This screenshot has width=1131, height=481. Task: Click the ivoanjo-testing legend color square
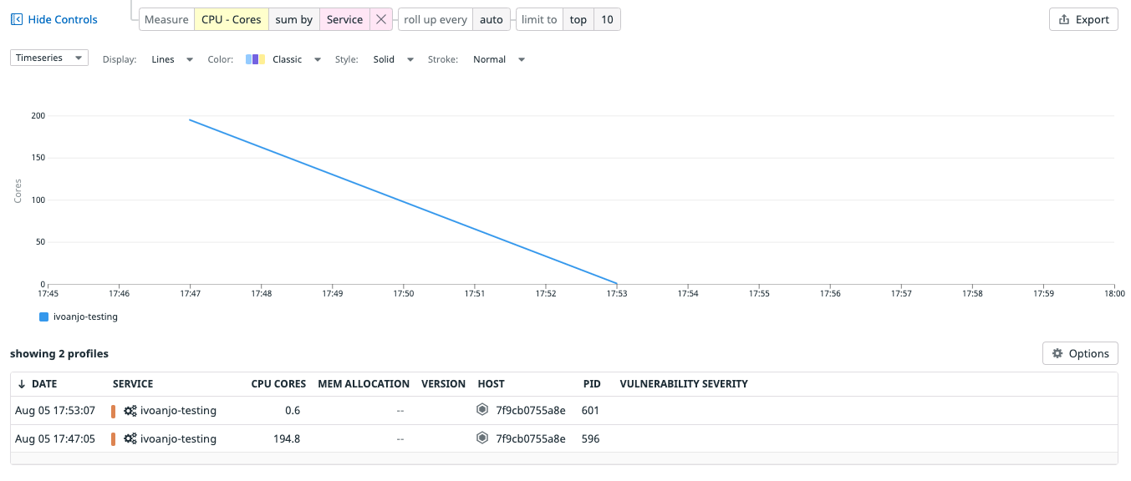44,316
